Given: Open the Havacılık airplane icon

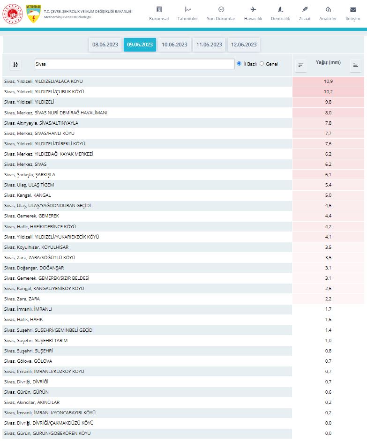Looking at the screenshot, I should [x=253, y=9].
